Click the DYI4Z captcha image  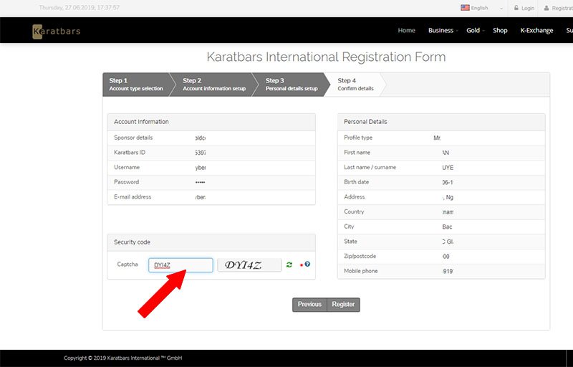pyautogui.click(x=249, y=265)
